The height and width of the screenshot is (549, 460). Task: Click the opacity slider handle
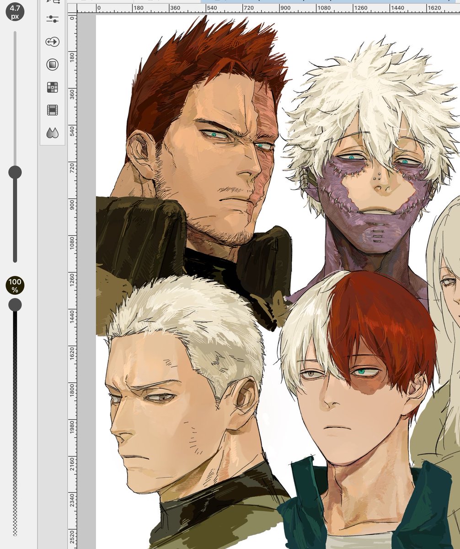[15, 304]
